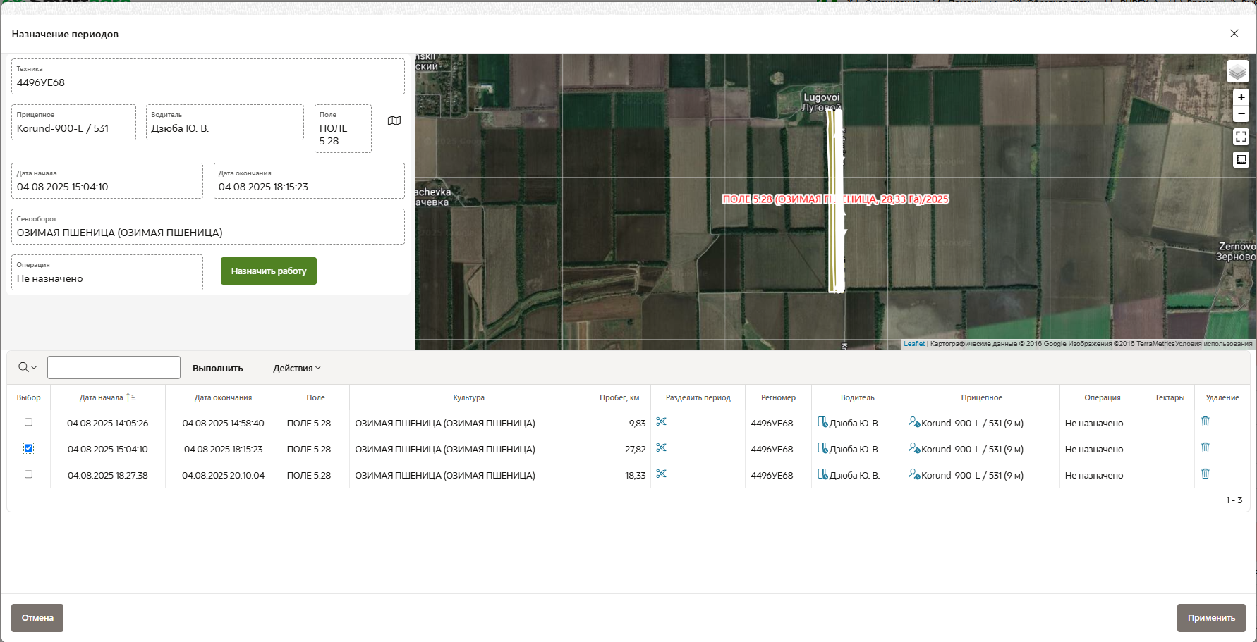Check the box for the 14:05:26 period
This screenshot has width=1257, height=642.
[x=29, y=422]
